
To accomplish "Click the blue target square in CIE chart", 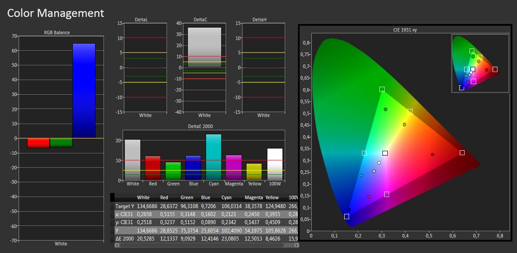I will 346,217.
